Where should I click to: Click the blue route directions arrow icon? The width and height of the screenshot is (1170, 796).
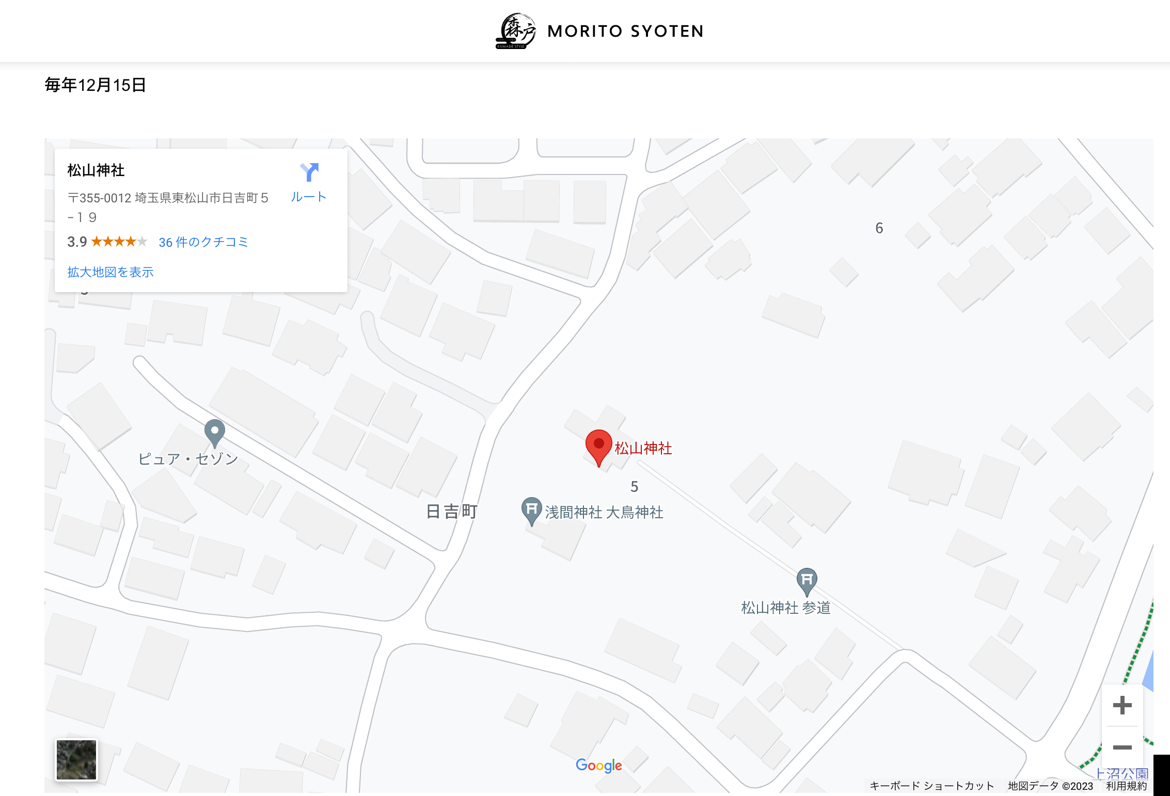pyautogui.click(x=309, y=172)
